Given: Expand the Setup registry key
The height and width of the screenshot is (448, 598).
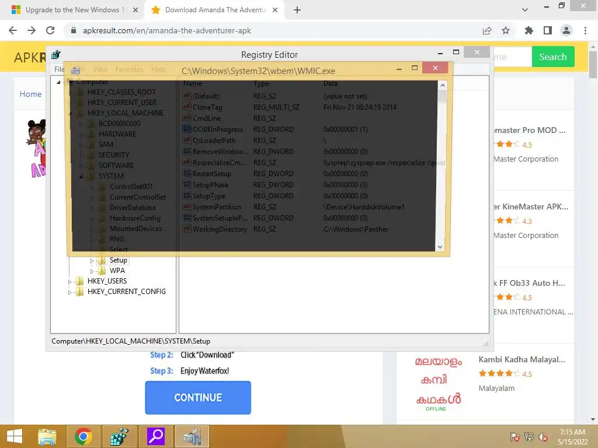Looking at the screenshot, I should pyautogui.click(x=92, y=261).
